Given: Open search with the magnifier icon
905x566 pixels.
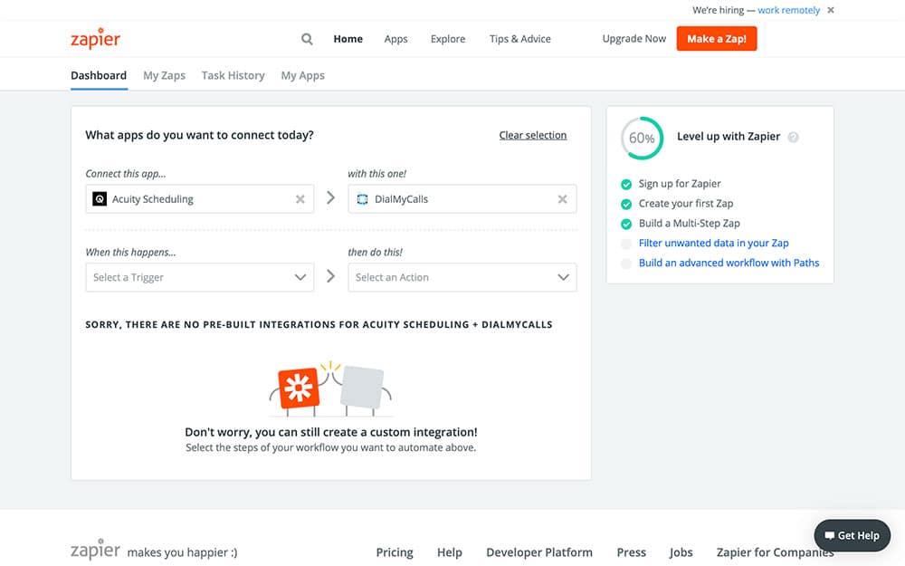Looking at the screenshot, I should (x=307, y=39).
